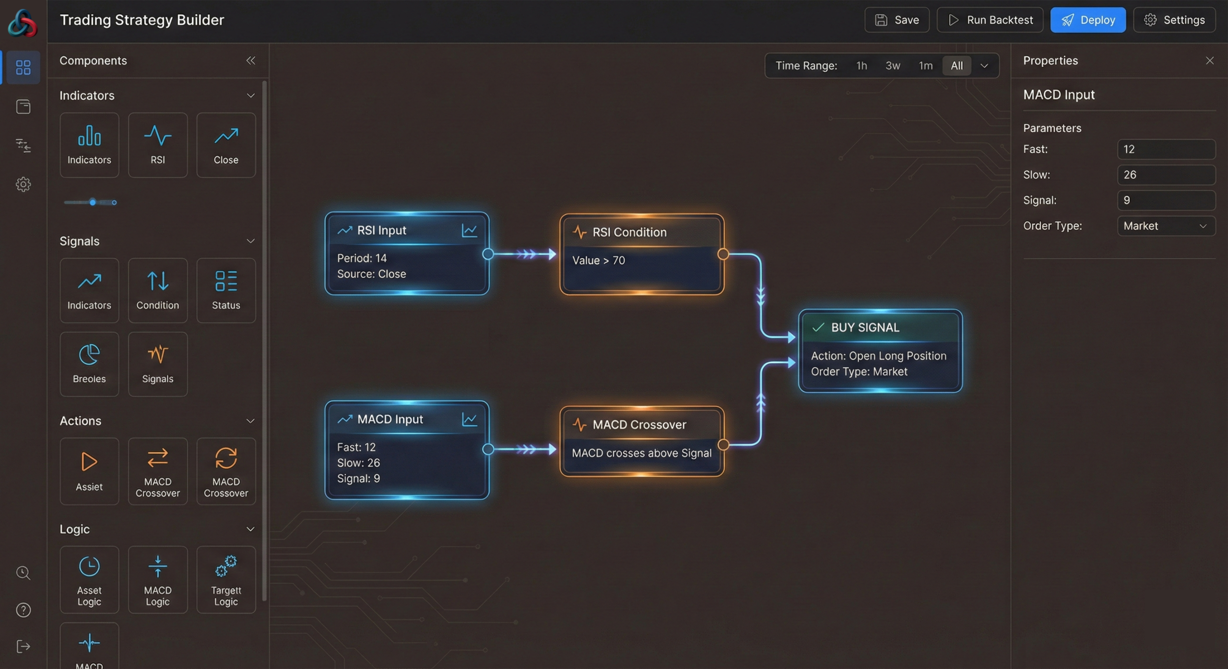The height and width of the screenshot is (669, 1228).
Task: Save the trading strategy
Action: pos(897,20)
